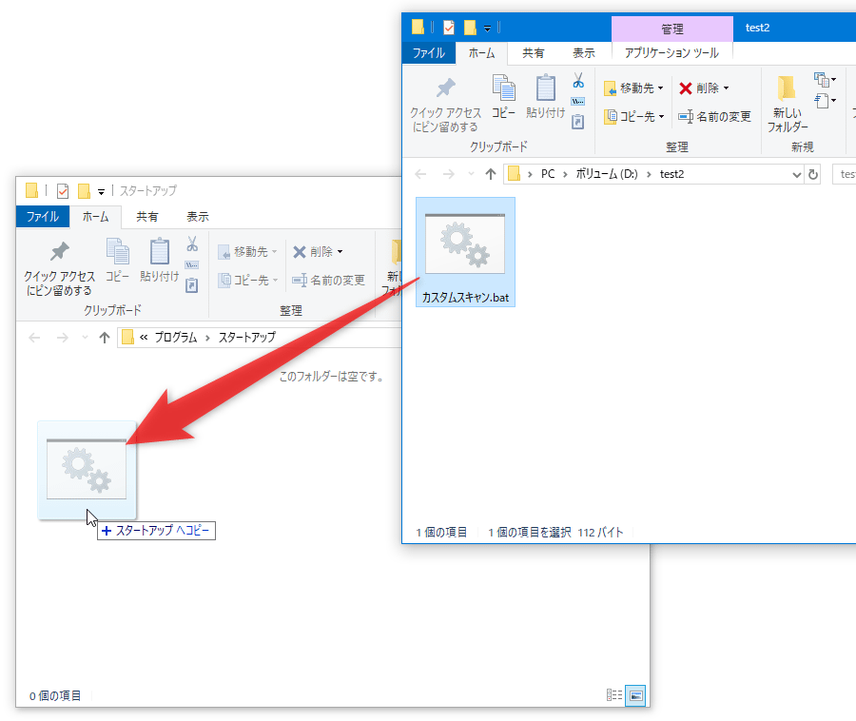Image resolution: width=856 pixels, height=721 pixels.
Task: Click Paste icon in test2 window ribbon
Action: point(545,97)
